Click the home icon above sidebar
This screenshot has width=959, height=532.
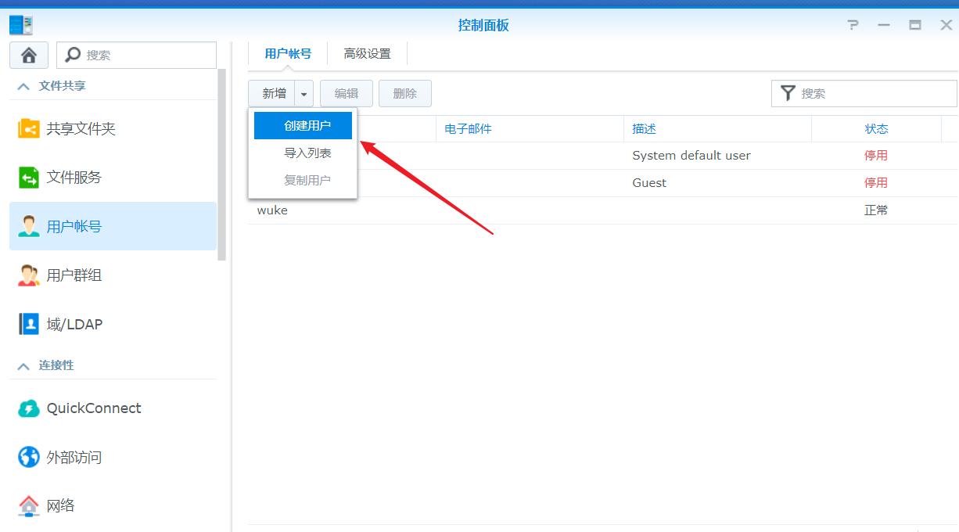click(28, 55)
